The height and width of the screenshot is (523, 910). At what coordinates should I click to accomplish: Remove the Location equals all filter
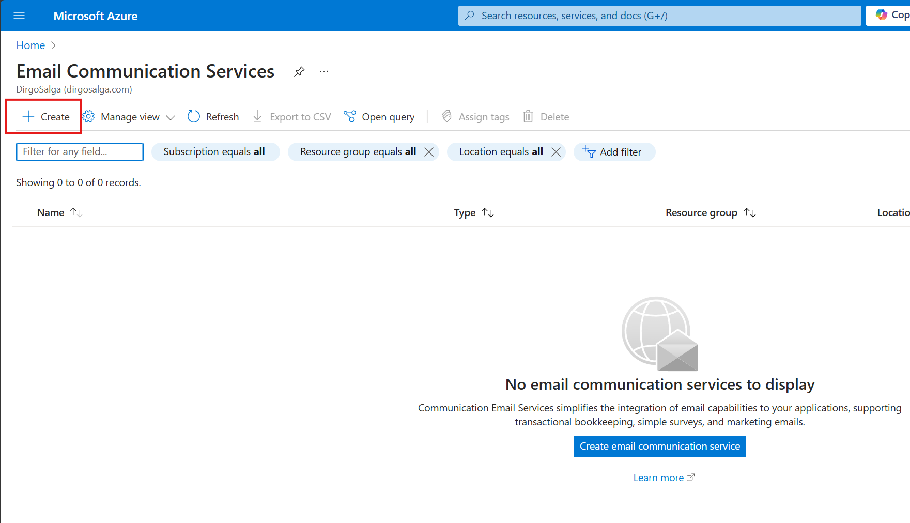pyautogui.click(x=556, y=152)
